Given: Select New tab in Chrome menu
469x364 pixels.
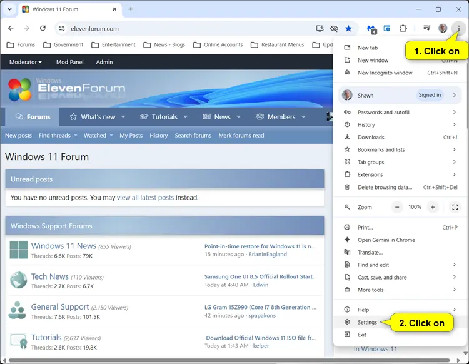Looking at the screenshot, I should pyautogui.click(x=401, y=48).
